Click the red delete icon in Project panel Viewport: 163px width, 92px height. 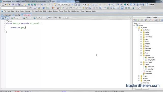(153, 20)
